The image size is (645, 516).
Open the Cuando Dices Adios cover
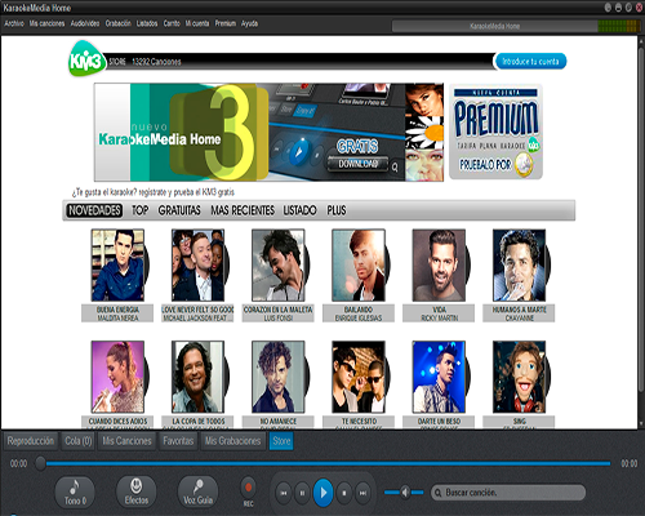point(118,376)
